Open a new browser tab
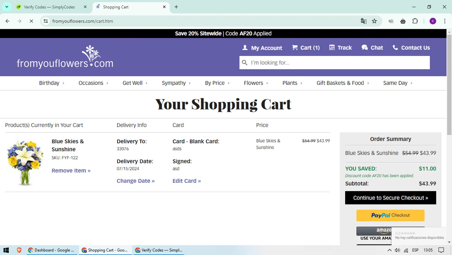Viewport: 452px width, 255px height. (176, 7)
